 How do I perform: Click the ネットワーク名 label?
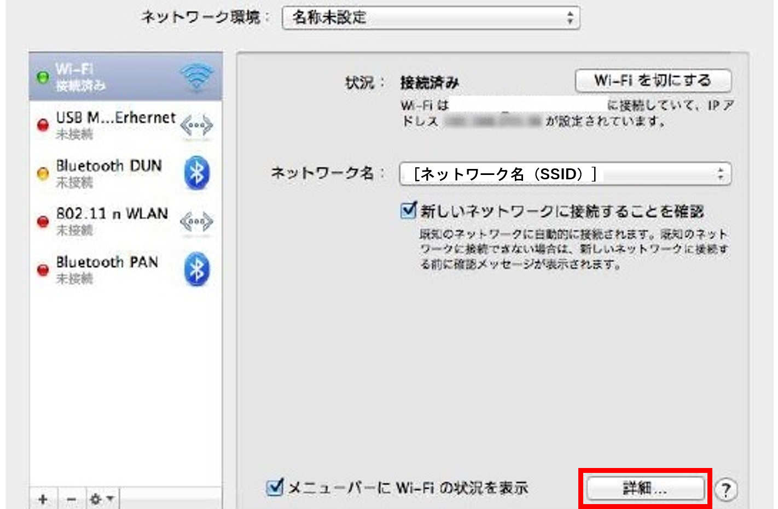328,173
